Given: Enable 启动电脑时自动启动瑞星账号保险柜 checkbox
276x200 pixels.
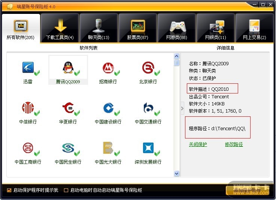Looking at the screenshot, I should click(66, 190).
